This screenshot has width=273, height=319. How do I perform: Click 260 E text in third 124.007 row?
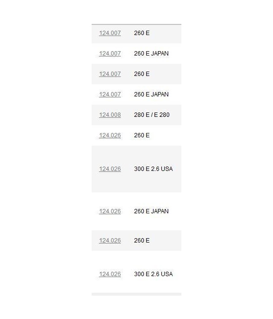pyautogui.click(x=142, y=74)
